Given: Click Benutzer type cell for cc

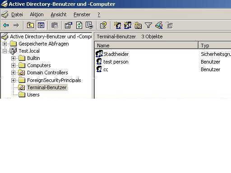Looking at the screenshot, I should point(210,69).
